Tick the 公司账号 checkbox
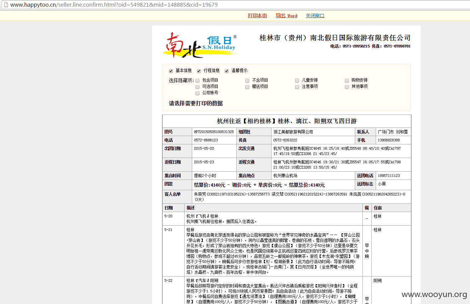Screen dimensions: 470x304 click(197, 93)
